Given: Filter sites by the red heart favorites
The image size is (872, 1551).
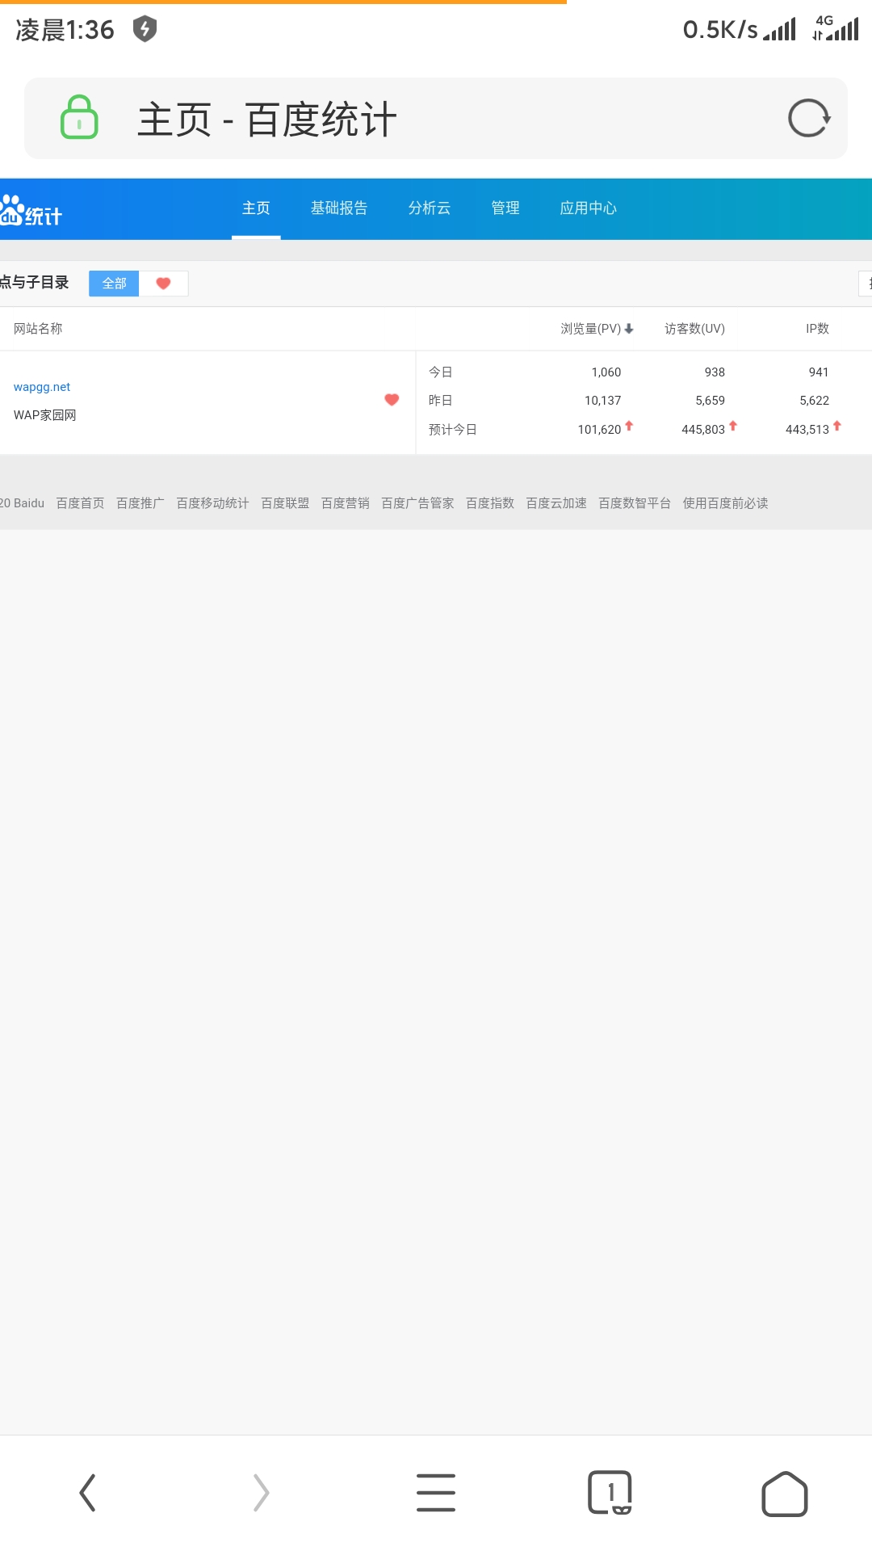Looking at the screenshot, I should coord(163,284).
